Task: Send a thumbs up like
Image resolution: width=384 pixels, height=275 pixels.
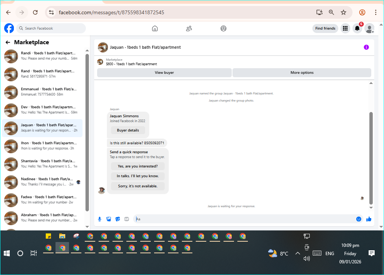Action: (x=369, y=219)
